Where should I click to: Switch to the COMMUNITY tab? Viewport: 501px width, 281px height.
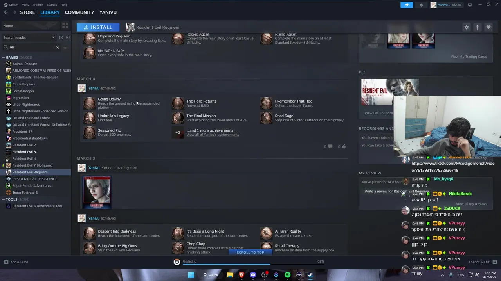(79, 12)
